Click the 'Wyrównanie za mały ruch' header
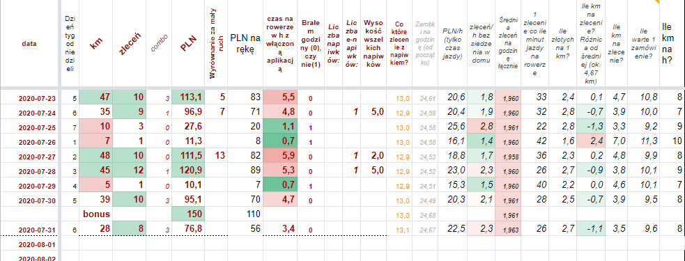Viewport: 685px width, 261px height. (216, 44)
